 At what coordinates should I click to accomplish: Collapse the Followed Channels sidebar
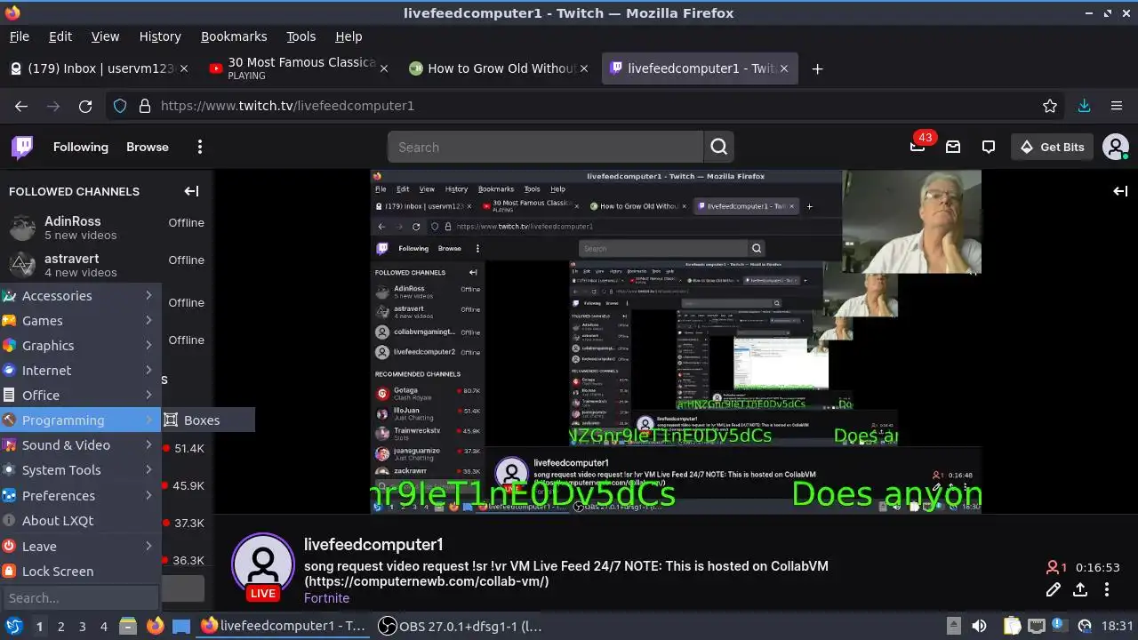coord(191,191)
